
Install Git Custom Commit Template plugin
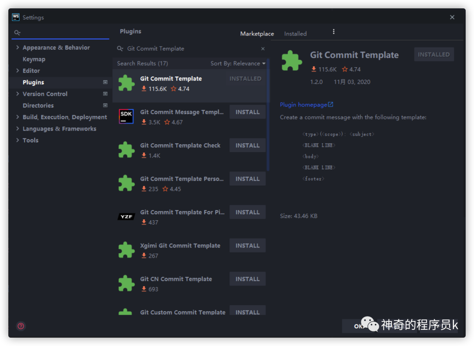pyautogui.click(x=247, y=310)
